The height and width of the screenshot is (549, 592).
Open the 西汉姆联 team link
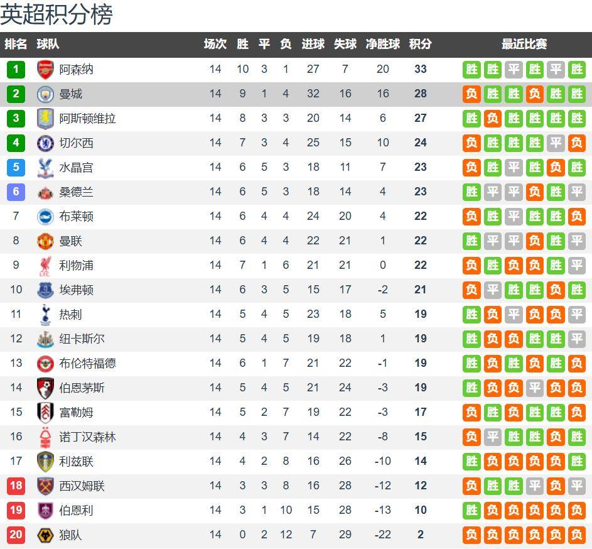(x=82, y=486)
